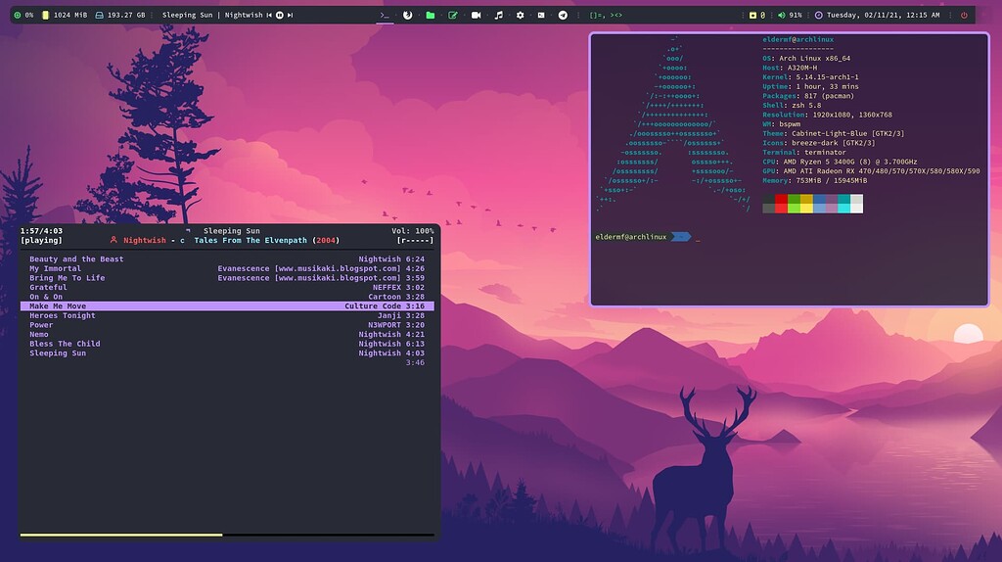Select Bless The Child in playlist

tap(227, 344)
